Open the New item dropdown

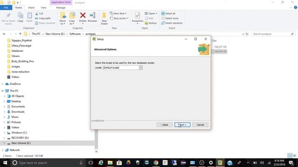[x=118, y=13]
